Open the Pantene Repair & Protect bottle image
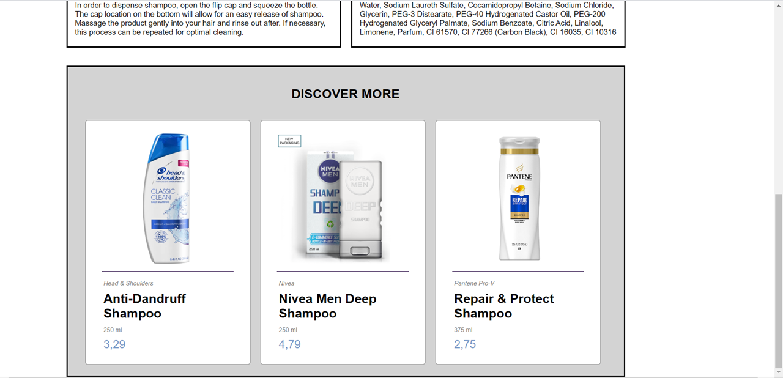Viewport: 783px width, 378px height. 519,198
